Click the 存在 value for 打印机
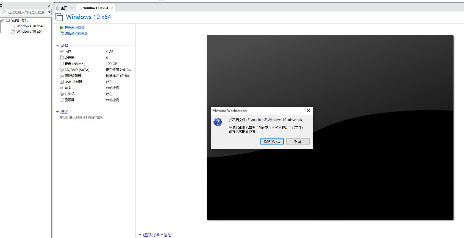464x238 pixels. point(109,94)
